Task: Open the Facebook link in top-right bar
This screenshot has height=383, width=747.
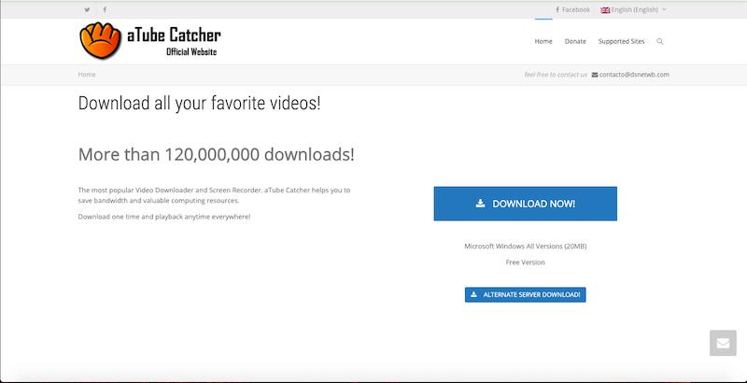Action: [x=572, y=9]
